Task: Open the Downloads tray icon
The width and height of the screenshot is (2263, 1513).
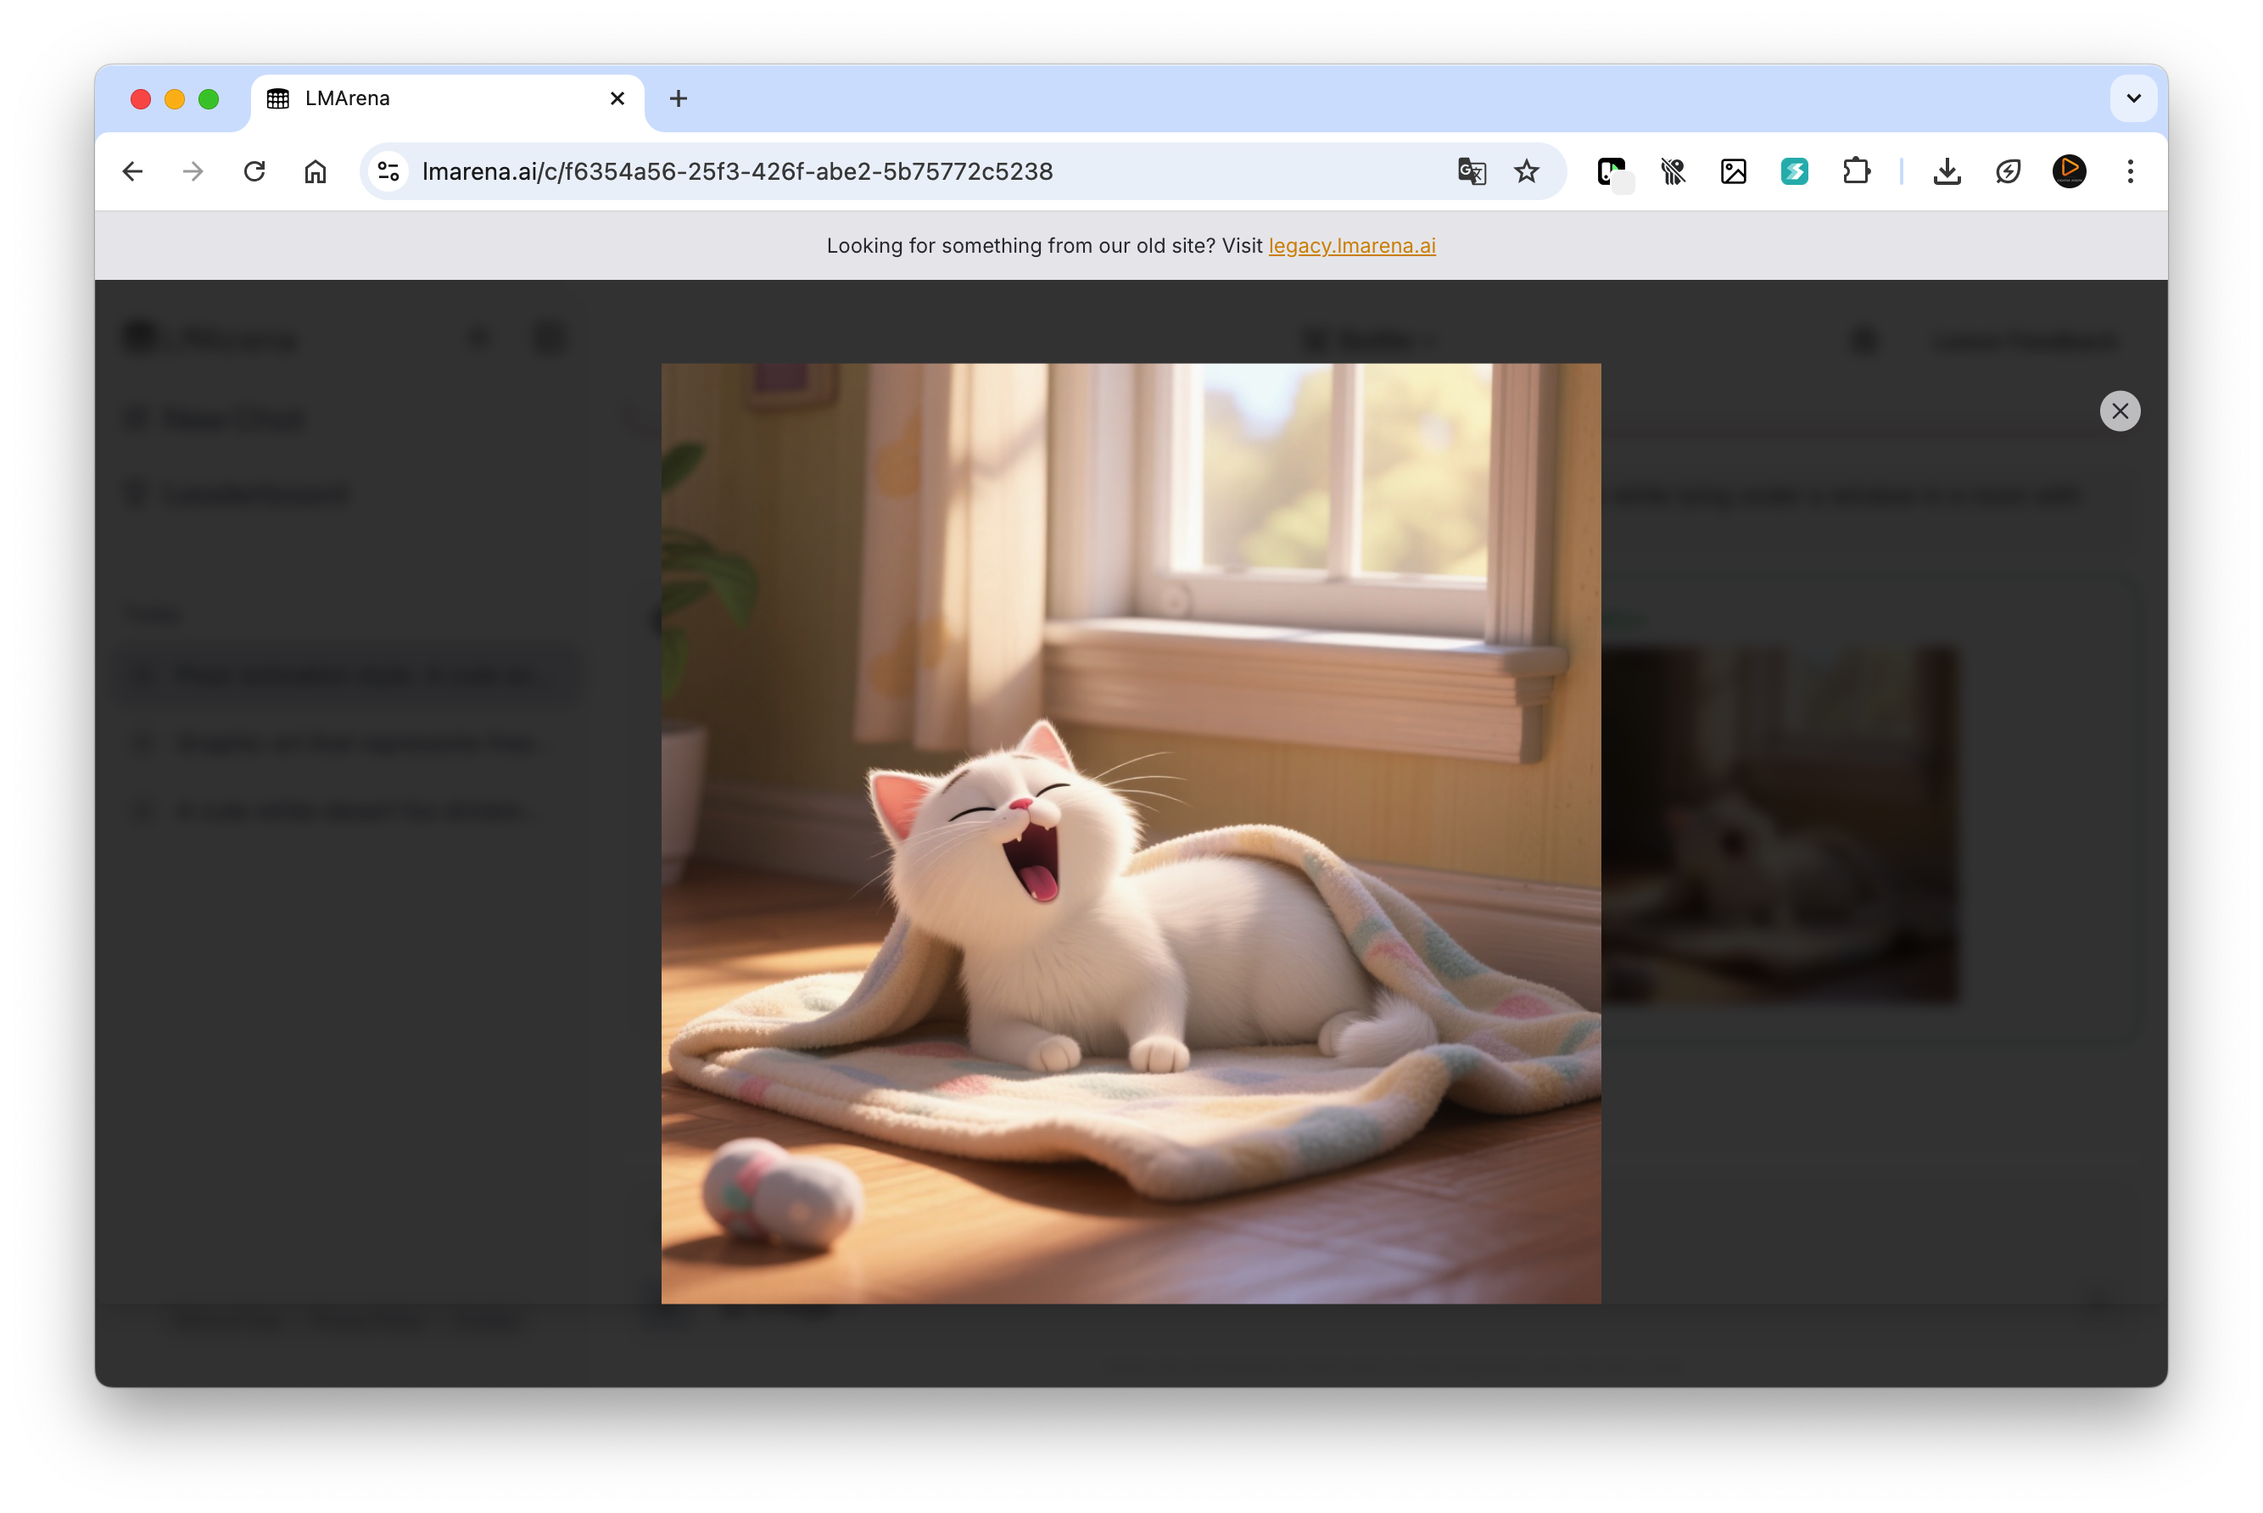Action: click(1947, 172)
